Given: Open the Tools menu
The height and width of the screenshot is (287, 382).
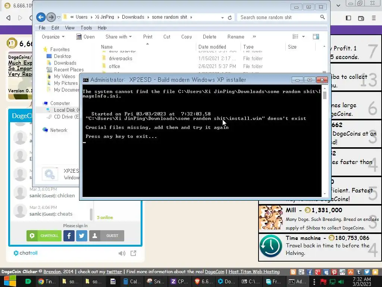Looking at the screenshot, I should (86, 28).
